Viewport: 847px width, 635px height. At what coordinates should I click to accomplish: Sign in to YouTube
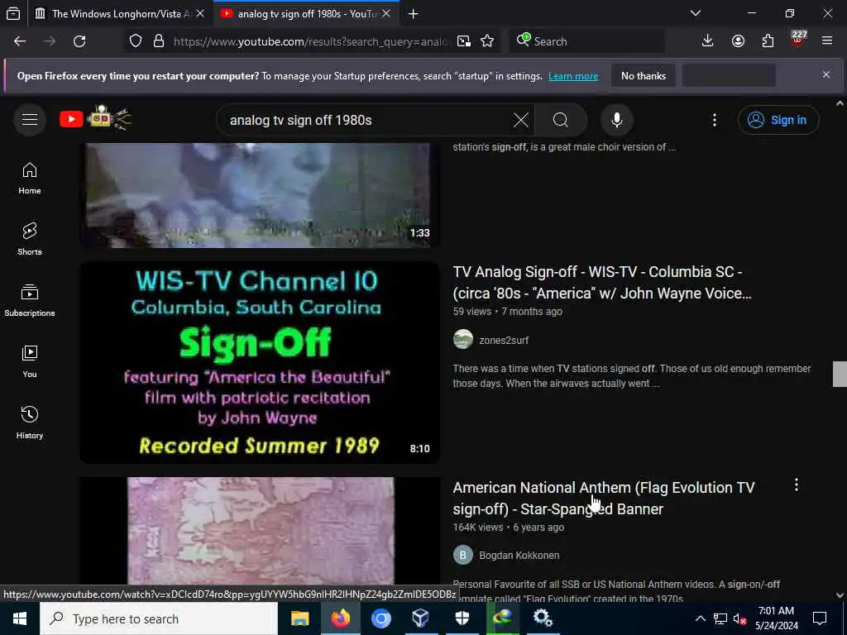click(x=778, y=120)
